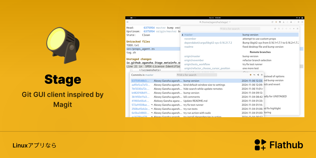
Task: Click the square panel icon left of the pull icon
Action: pyautogui.click(x=280, y=22)
